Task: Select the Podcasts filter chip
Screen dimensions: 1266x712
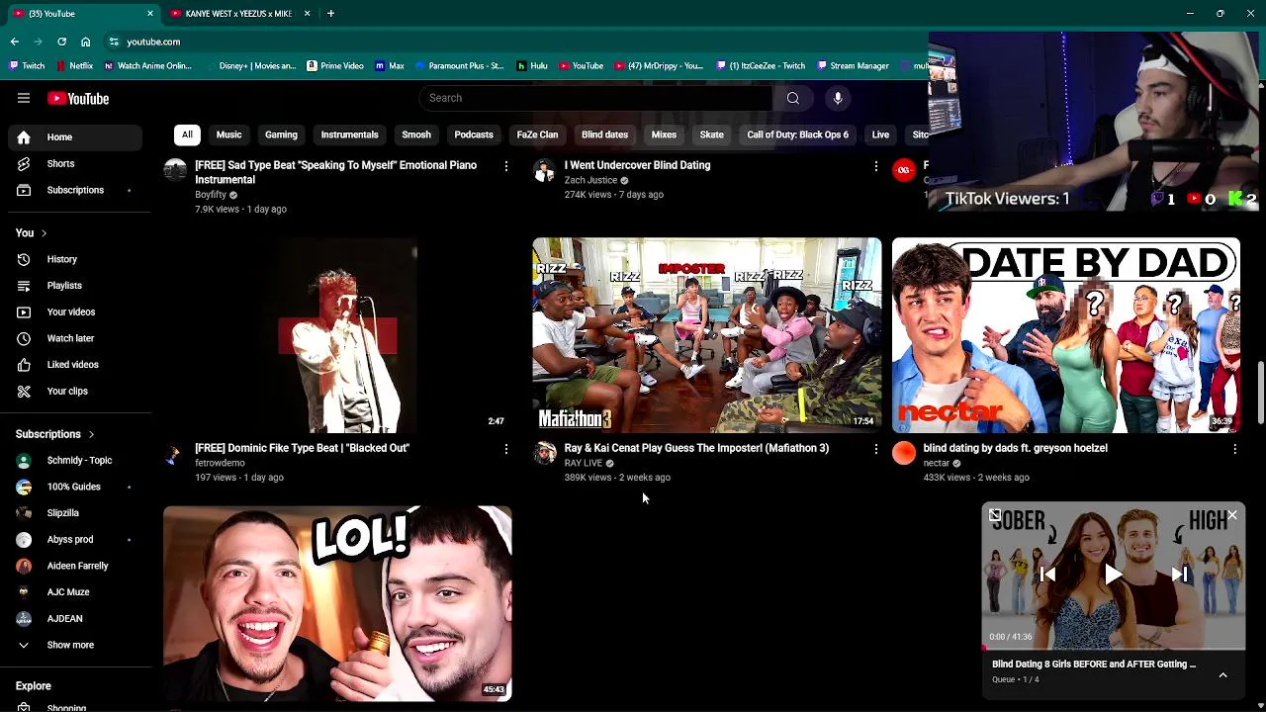Action: pos(474,134)
